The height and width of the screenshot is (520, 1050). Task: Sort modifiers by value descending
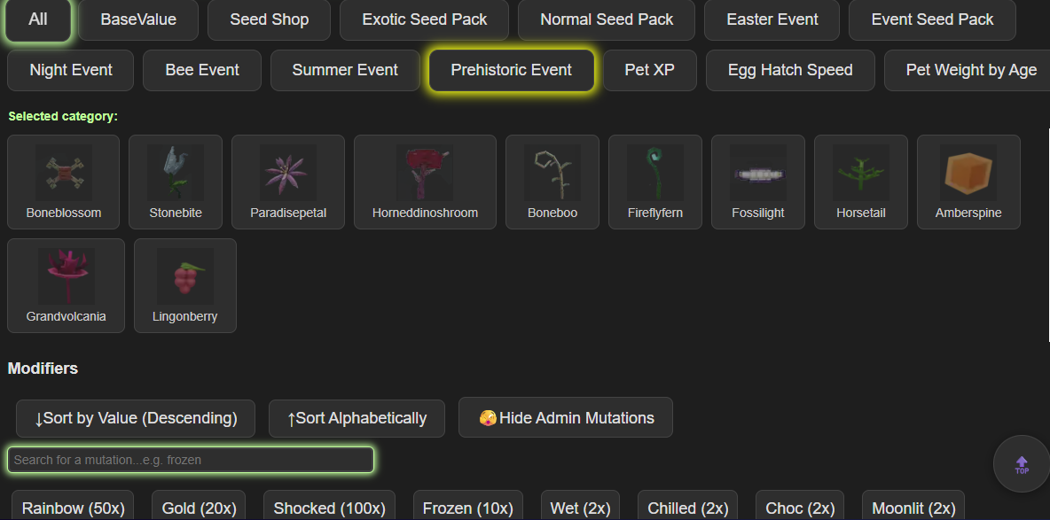click(136, 418)
